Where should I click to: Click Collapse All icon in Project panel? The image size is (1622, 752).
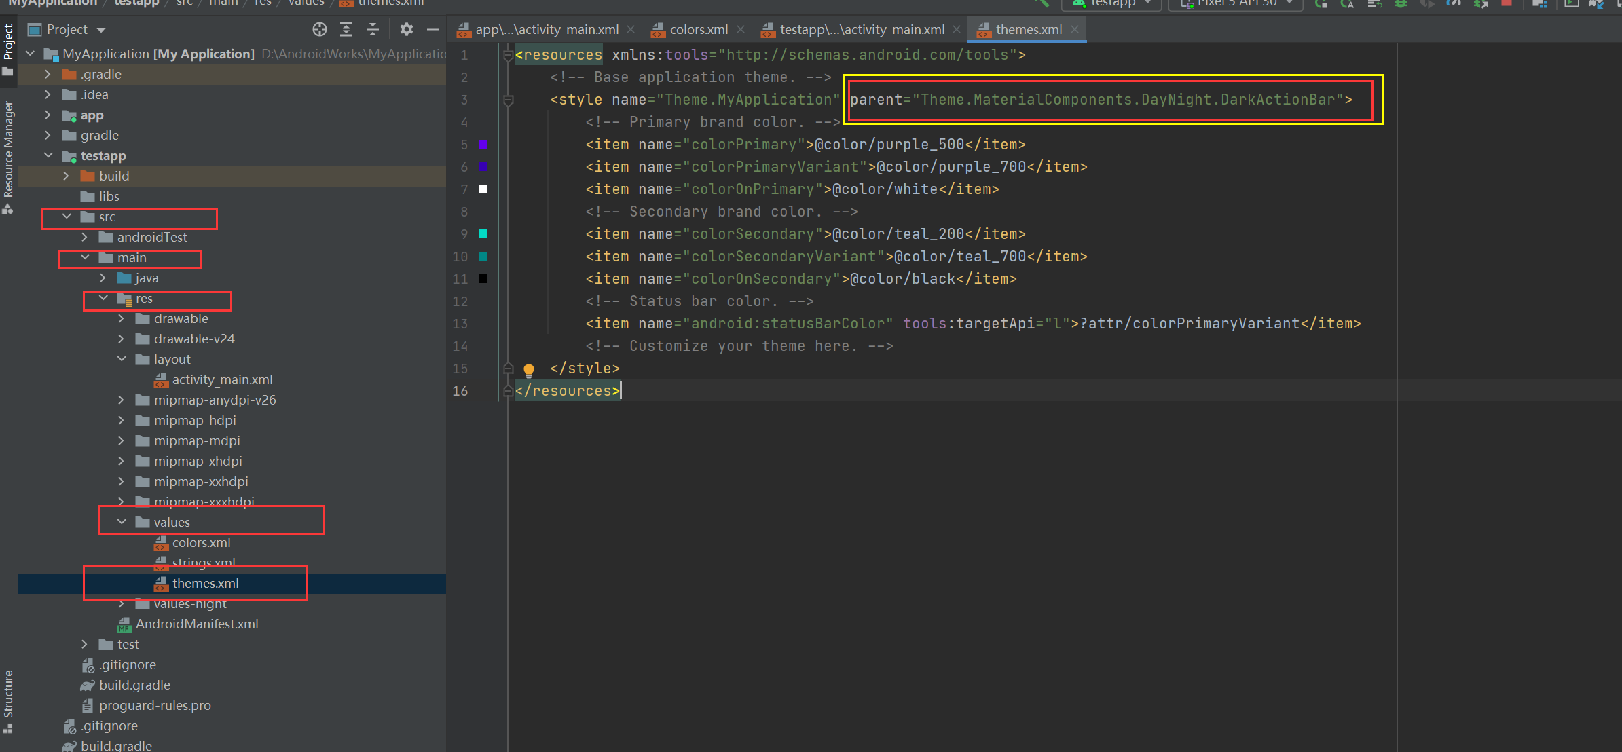[372, 29]
